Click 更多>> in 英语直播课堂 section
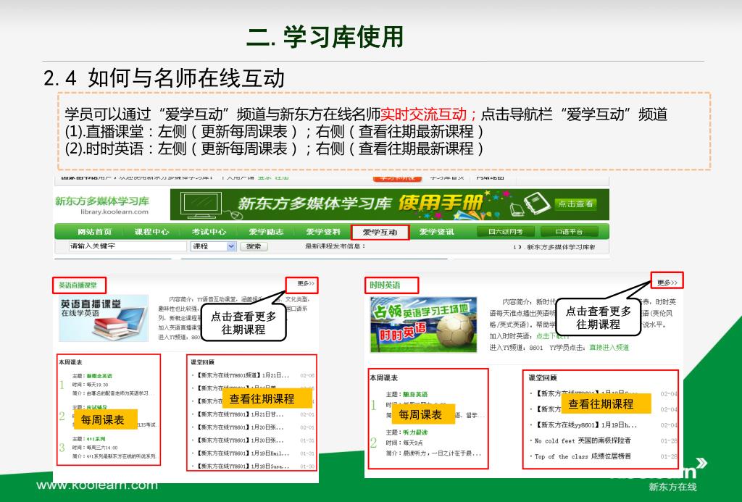This screenshot has width=742, height=502. (x=306, y=283)
